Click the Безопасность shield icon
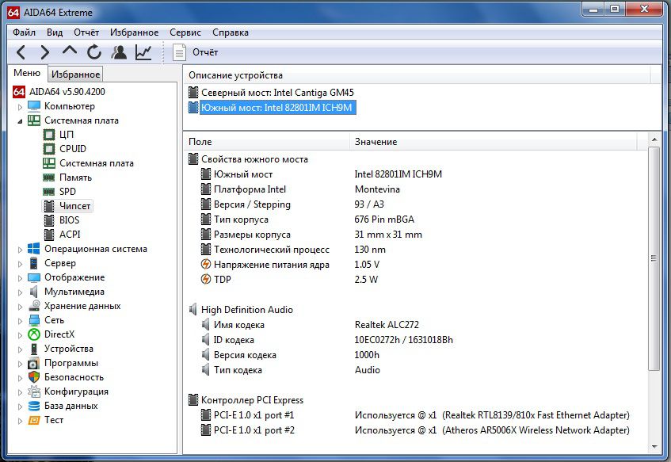 click(34, 377)
